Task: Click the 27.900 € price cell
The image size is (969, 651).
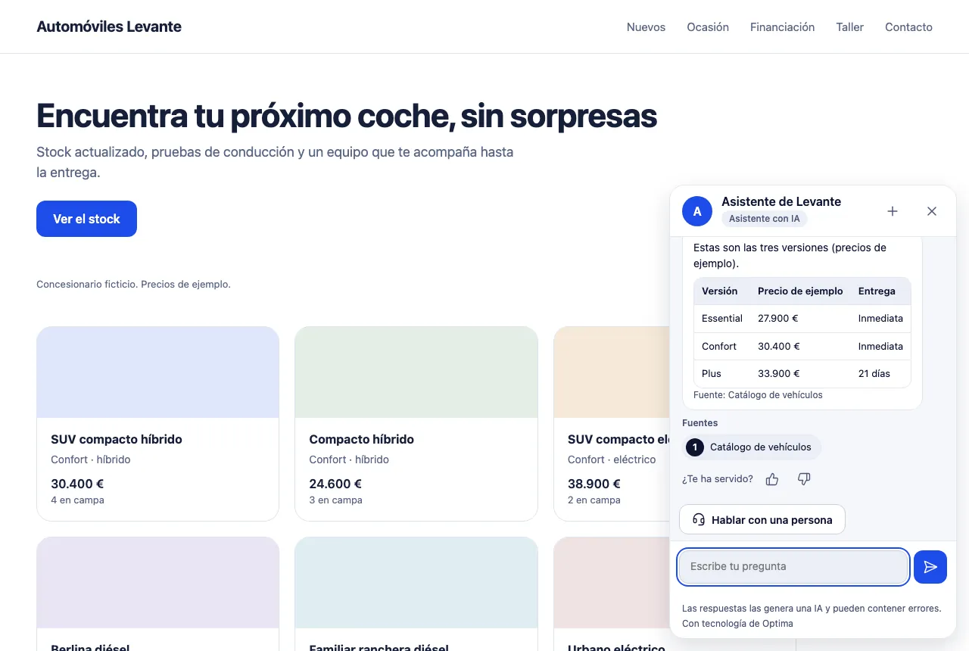Action: (x=778, y=319)
